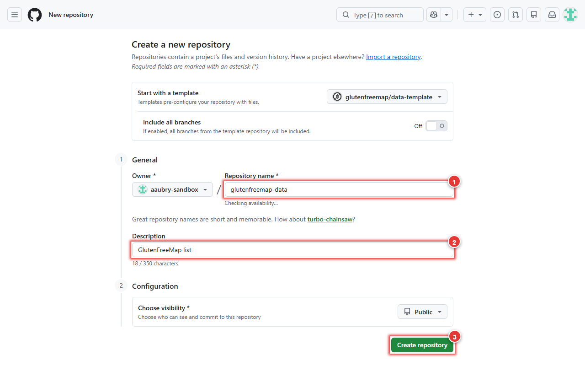Use the turbo-chainsaw name suggestion

click(x=330, y=220)
